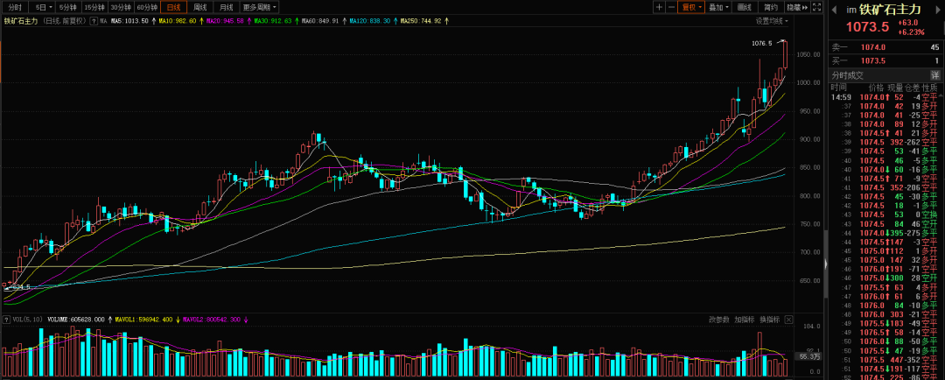This screenshot has width=945, height=380.
Task: Select the 15分钟 period tab
Action: pos(94,7)
